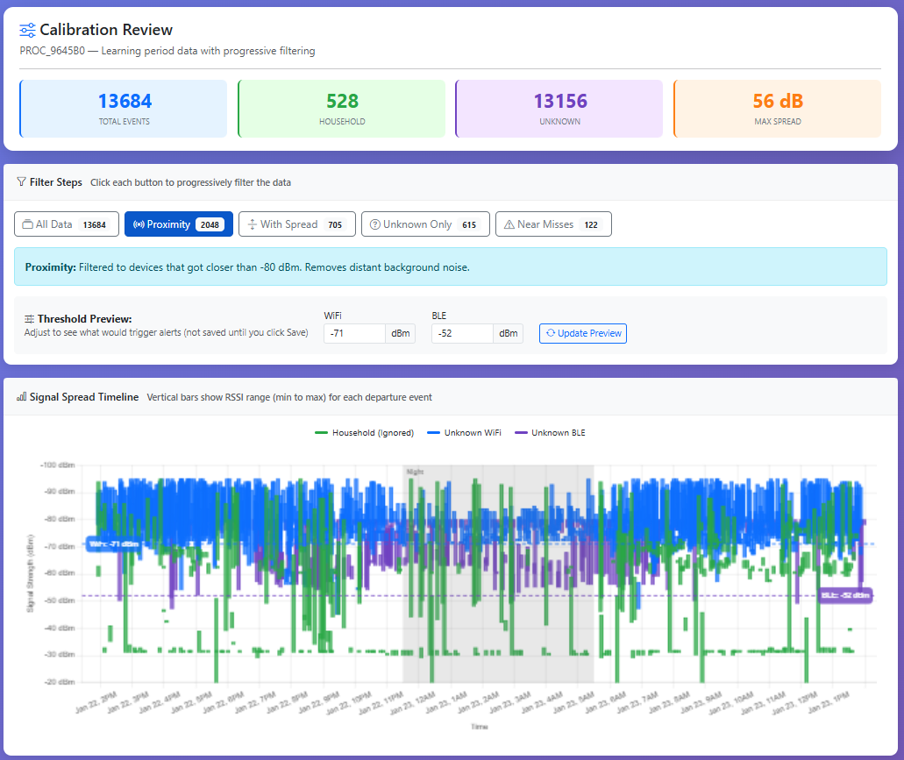Click the Signal Spread Timeline chart icon
Viewport: 904px width, 760px height.
click(x=22, y=396)
